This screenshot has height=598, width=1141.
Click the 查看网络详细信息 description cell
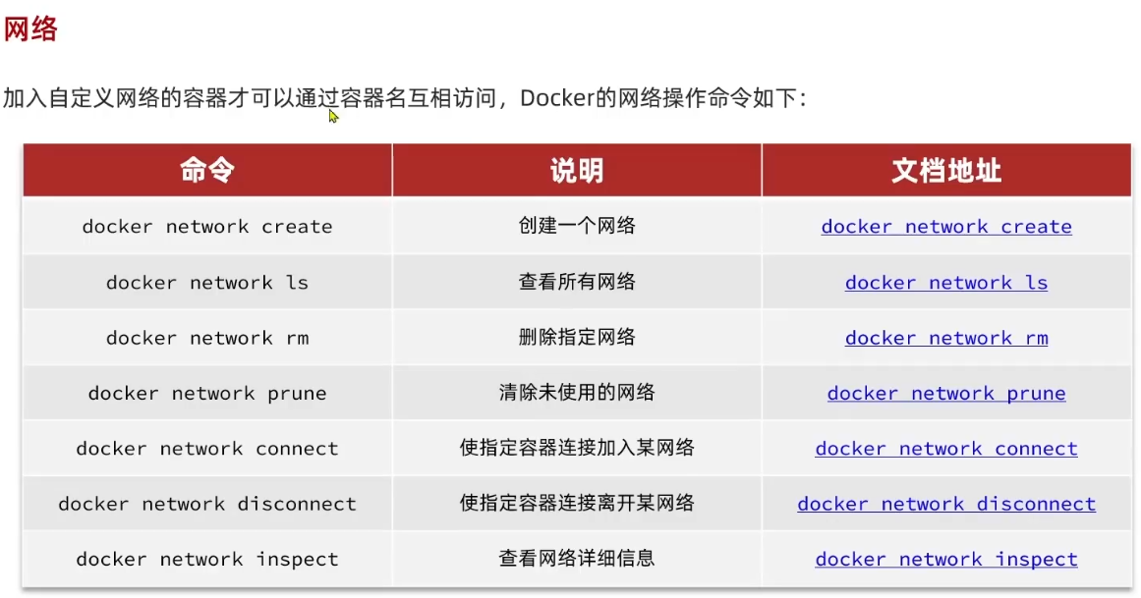click(577, 560)
